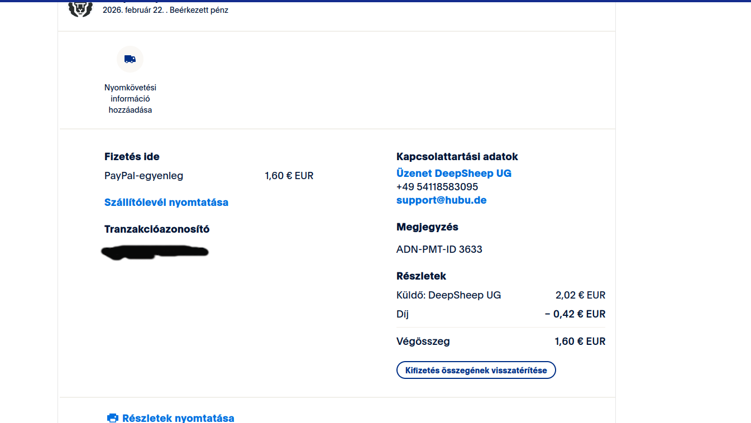Click the fee amount − 0,42 € EUR
The width and height of the screenshot is (751, 423).
[575, 314]
